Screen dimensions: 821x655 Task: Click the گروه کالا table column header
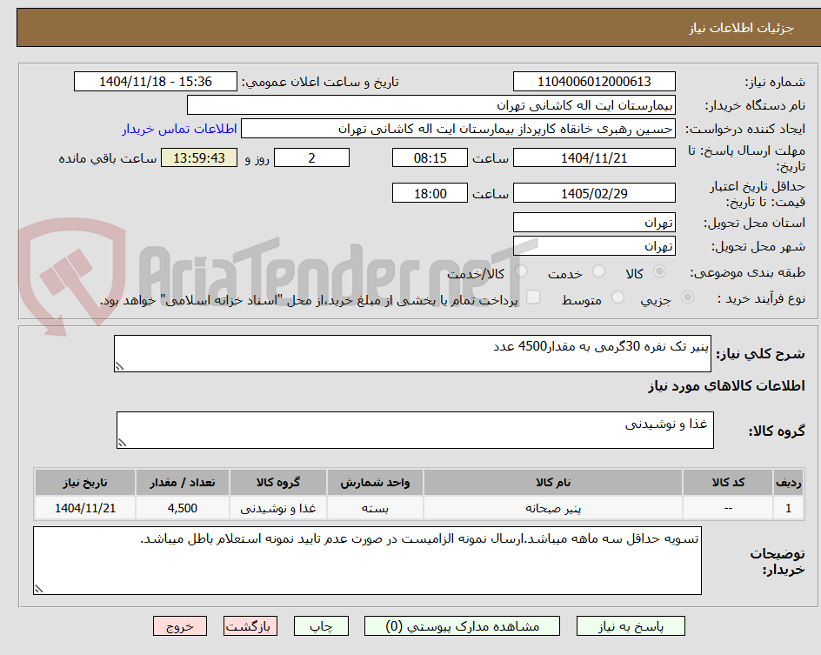[278, 482]
